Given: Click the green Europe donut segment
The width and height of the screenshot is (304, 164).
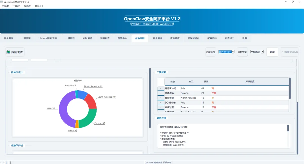Looking at the screenshot, I should point(91,119).
